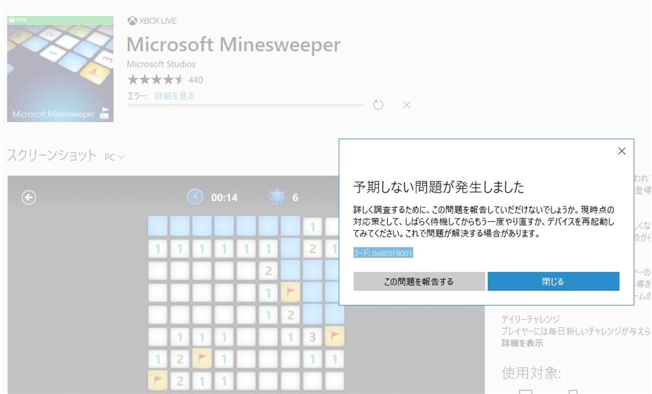Click the デイリーチャレンジ text

click(x=530, y=319)
